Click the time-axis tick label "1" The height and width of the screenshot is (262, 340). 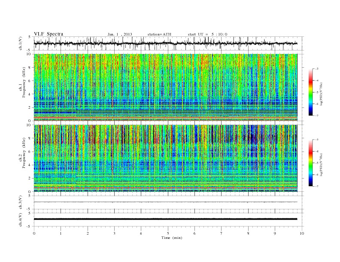(x=61, y=233)
